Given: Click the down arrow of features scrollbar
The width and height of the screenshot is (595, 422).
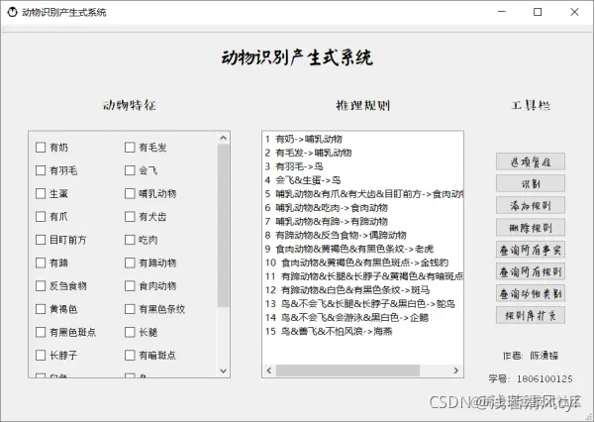Looking at the screenshot, I should (x=223, y=370).
